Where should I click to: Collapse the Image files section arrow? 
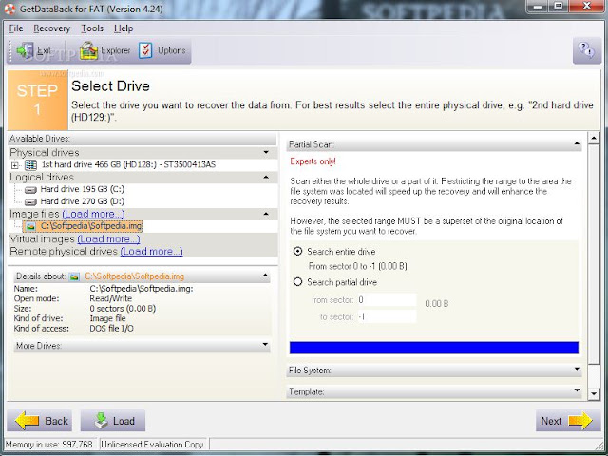(x=266, y=214)
